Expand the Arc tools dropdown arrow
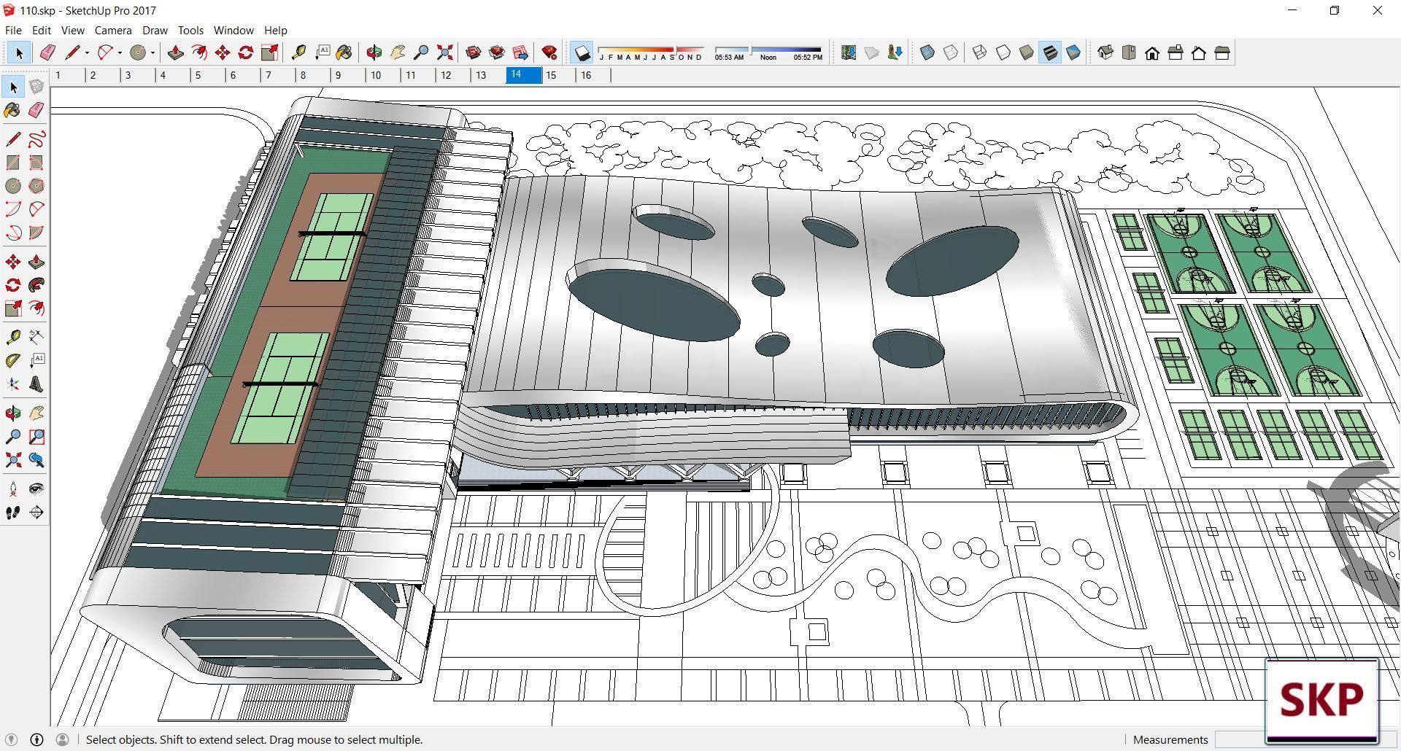 pyautogui.click(x=120, y=52)
